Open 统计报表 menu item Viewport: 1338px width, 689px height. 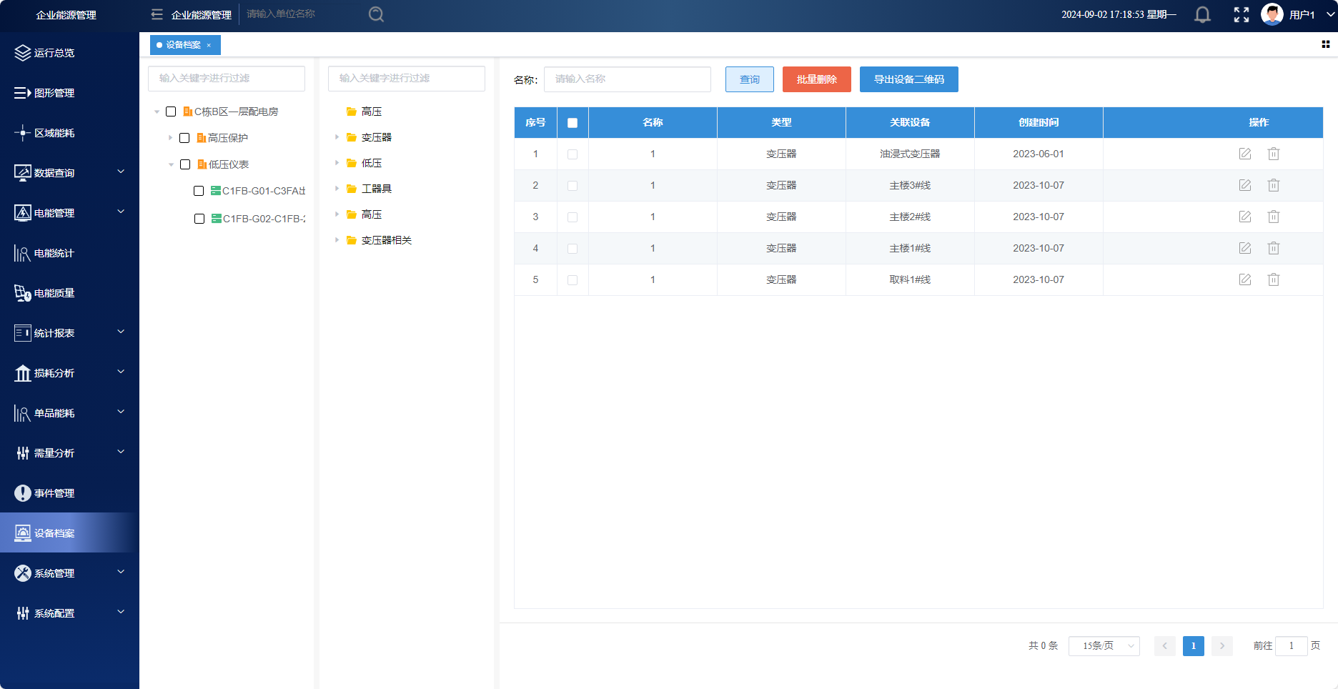click(69, 333)
